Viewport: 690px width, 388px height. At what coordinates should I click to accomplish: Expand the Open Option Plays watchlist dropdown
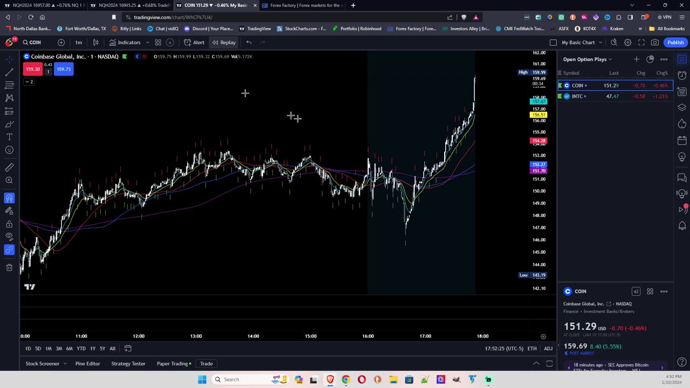pyautogui.click(x=588, y=59)
